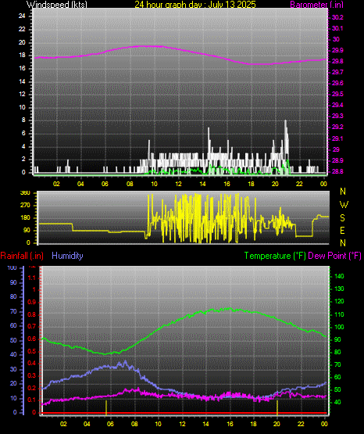The height and width of the screenshot is (434, 364).
Task: Click the 140 value on the temperature axis
Action: tap(339, 276)
